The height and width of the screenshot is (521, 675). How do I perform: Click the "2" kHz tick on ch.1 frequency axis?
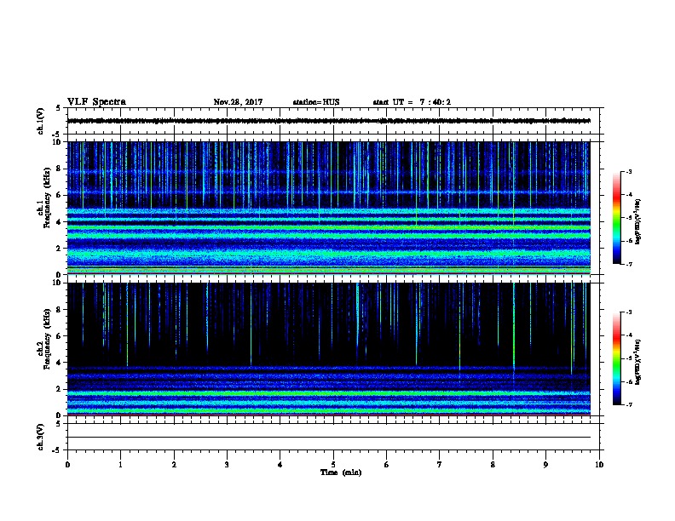60,248
